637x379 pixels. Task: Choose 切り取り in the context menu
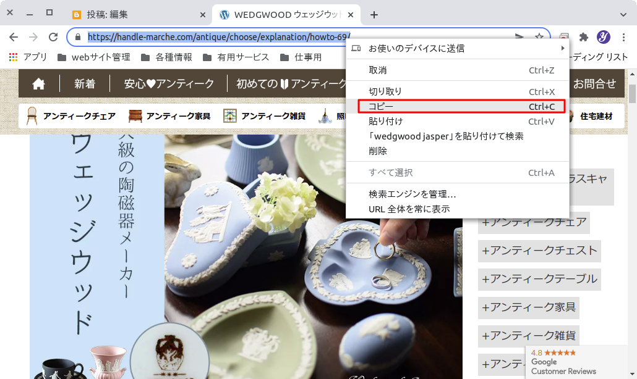click(458, 91)
